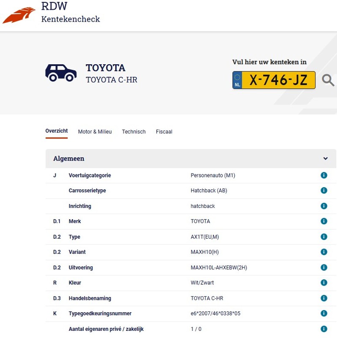Open info icon for Merk row
337x338 pixels.
click(324, 221)
